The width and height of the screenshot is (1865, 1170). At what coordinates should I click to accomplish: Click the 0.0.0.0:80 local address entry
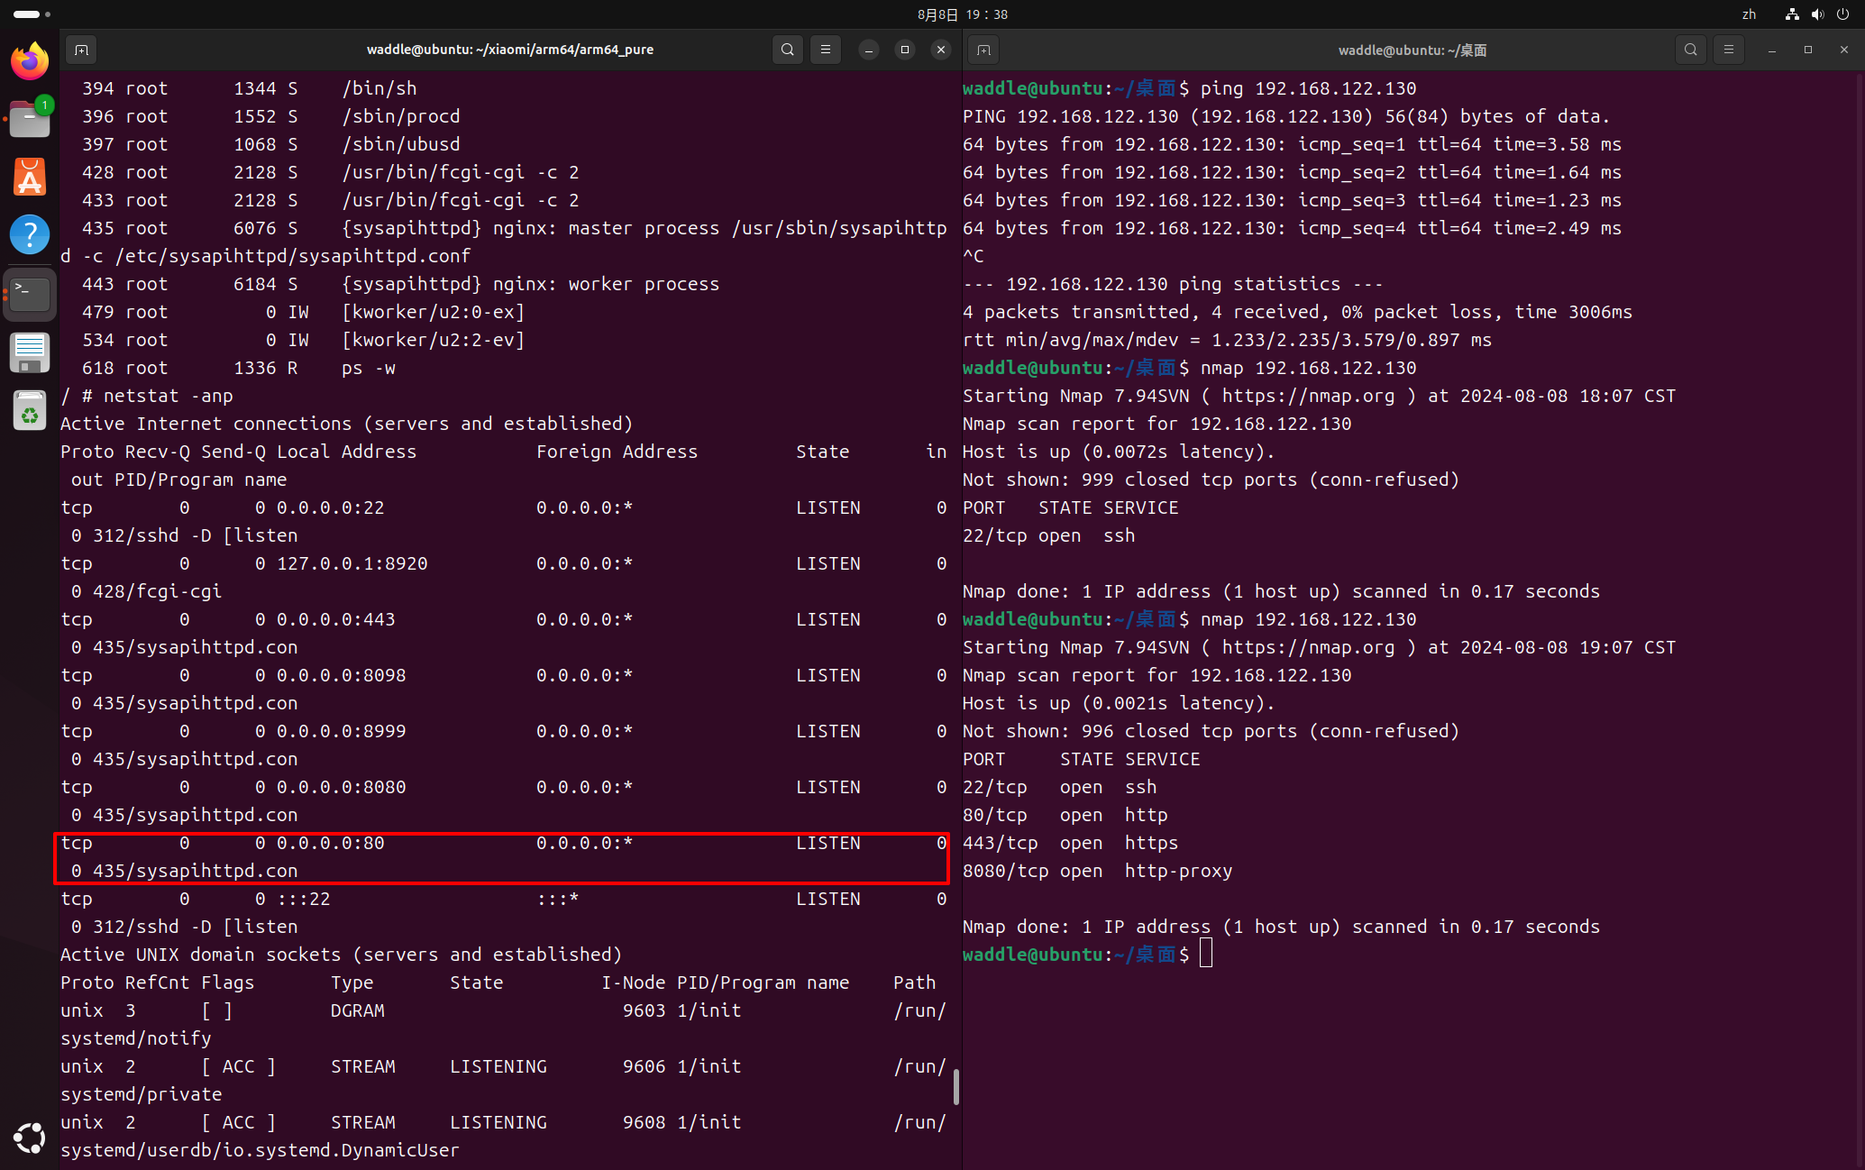(x=331, y=843)
